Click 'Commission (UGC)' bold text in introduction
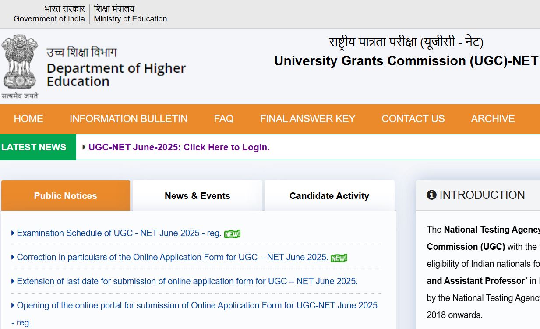The image size is (540, 329). (x=466, y=247)
